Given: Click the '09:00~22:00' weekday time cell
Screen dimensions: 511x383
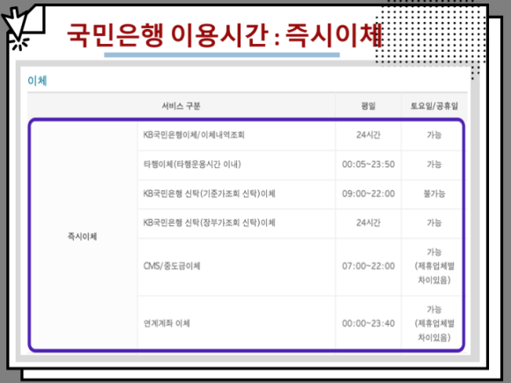Looking at the screenshot, I should (x=368, y=194).
